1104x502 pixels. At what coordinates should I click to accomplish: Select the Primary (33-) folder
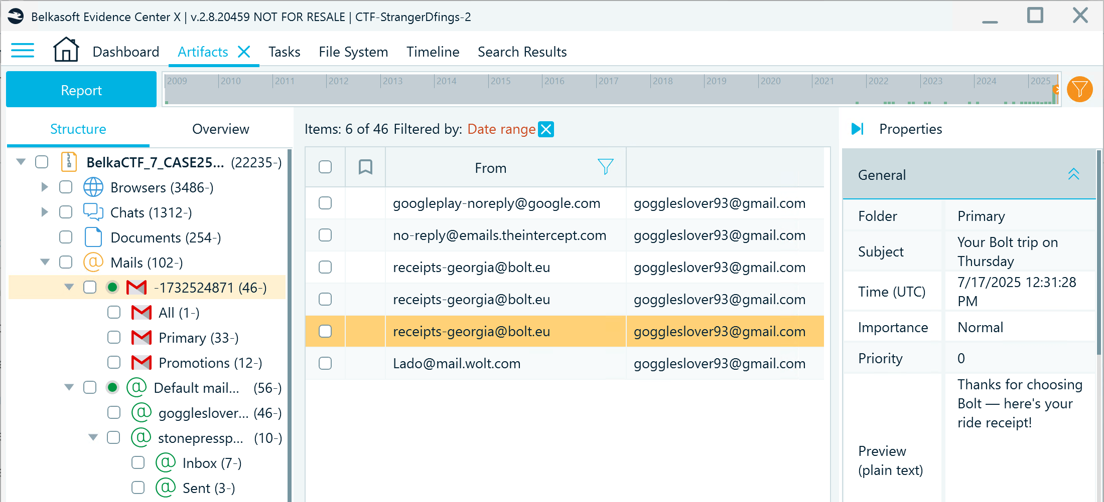coord(199,338)
